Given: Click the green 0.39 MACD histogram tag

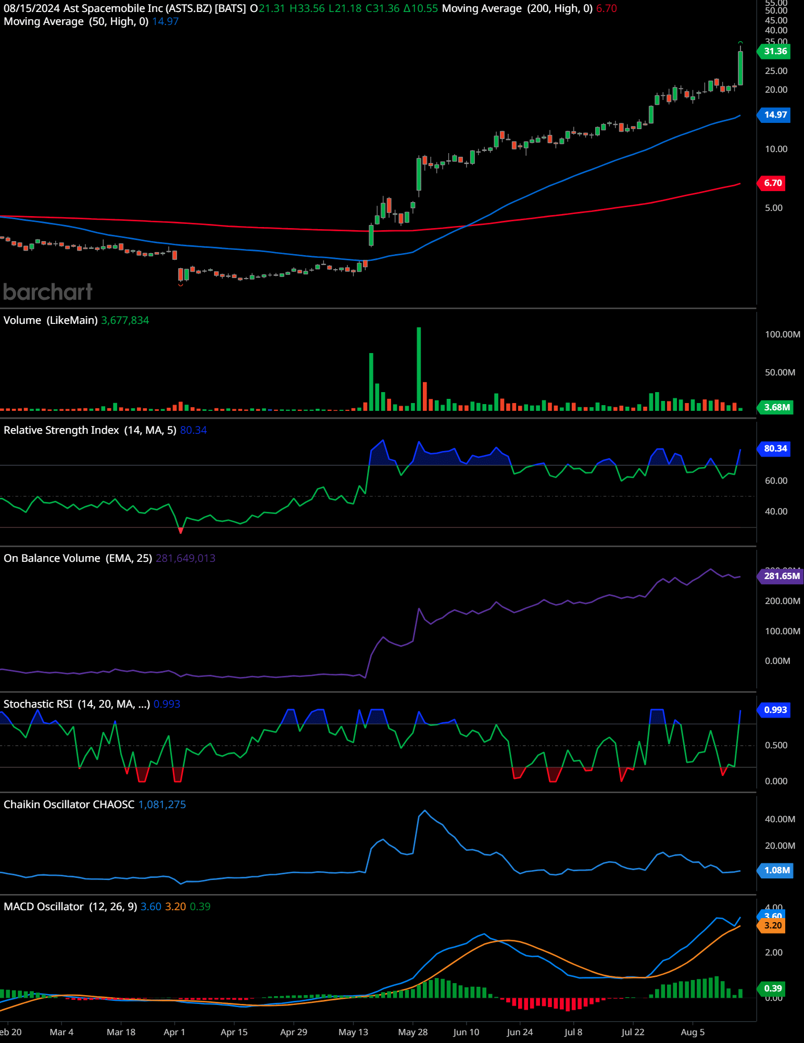Looking at the screenshot, I should [x=772, y=988].
